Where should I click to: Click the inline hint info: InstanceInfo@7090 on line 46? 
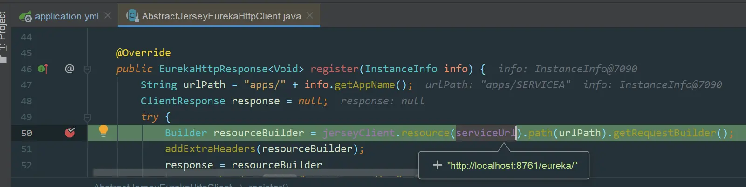568,69
